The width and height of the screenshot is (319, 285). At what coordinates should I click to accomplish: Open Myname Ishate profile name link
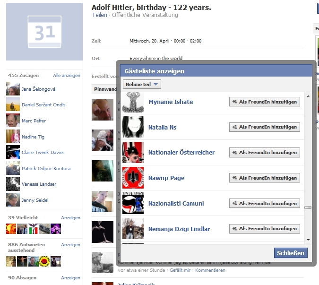point(171,102)
